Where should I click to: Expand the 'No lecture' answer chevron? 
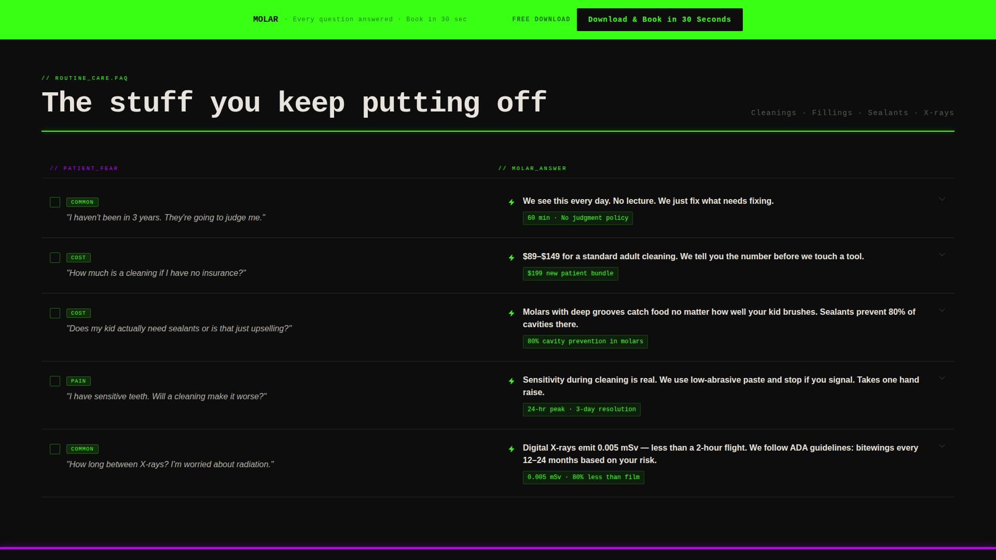[x=942, y=199]
